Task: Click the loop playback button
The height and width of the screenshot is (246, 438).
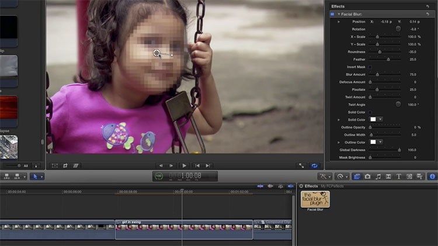Action: 315,166
